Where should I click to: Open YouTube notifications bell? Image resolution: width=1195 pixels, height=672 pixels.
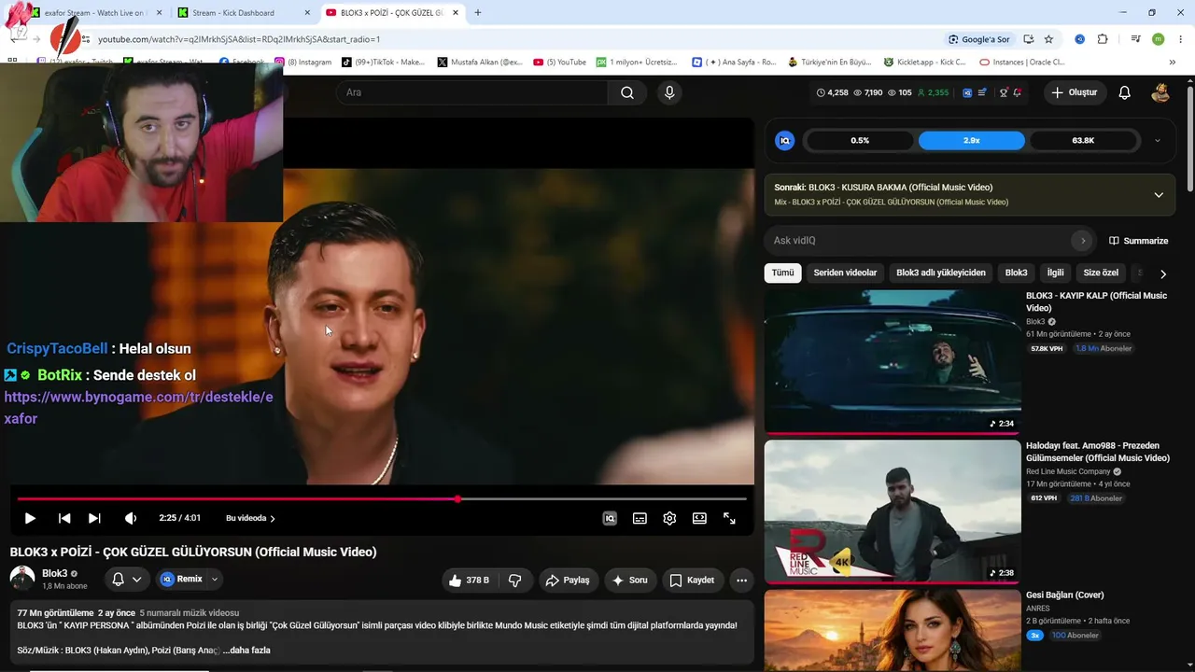[x=1125, y=92]
